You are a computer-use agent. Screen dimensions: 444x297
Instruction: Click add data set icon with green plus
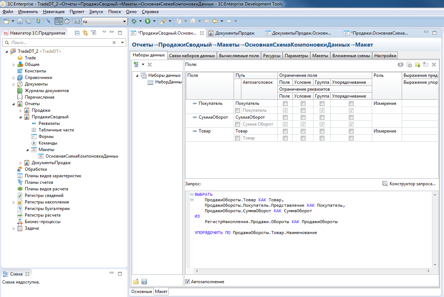tap(136, 64)
